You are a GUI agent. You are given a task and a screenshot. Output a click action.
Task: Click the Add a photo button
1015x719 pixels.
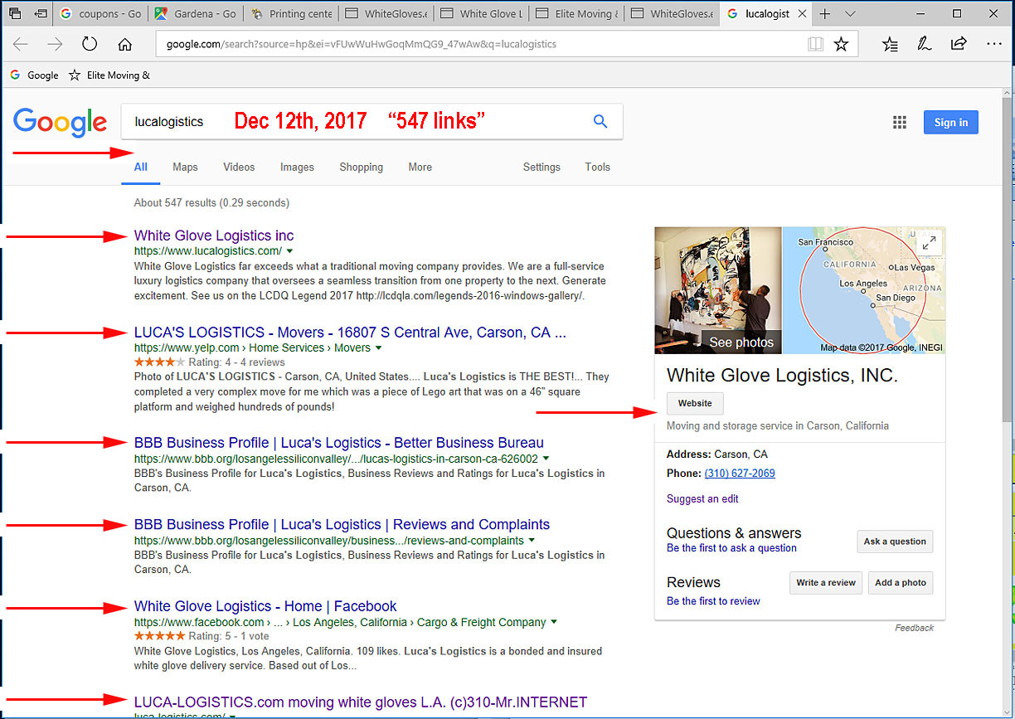[x=901, y=583]
